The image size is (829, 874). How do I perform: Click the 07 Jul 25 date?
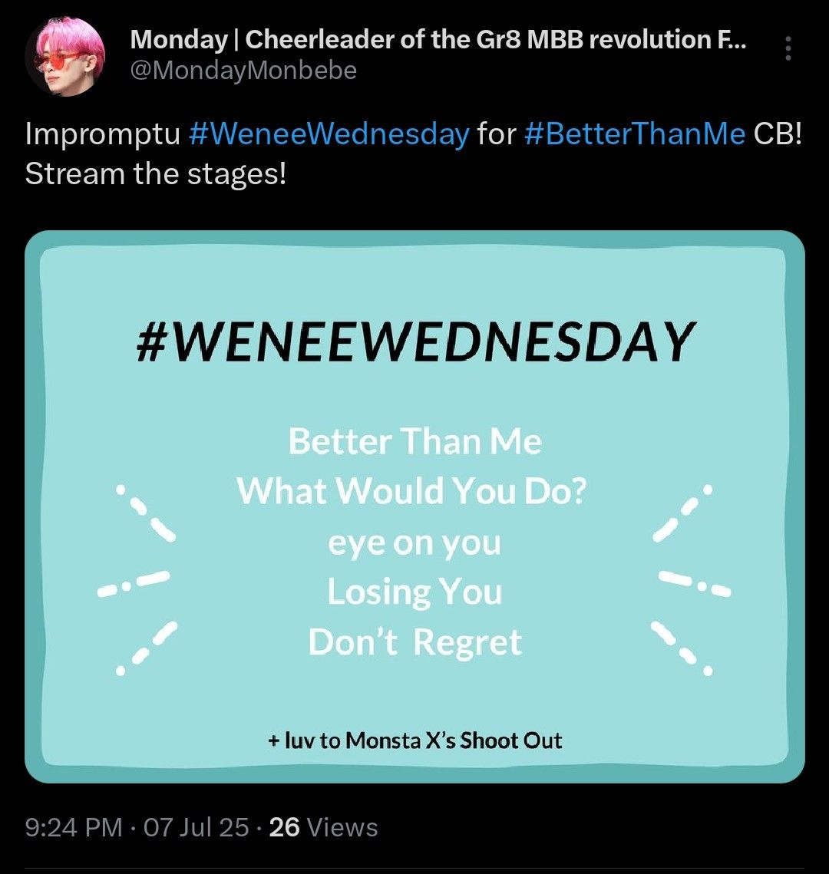[x=197, y=828]
